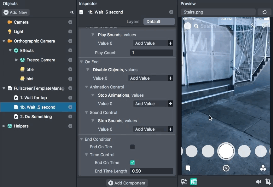Click the End Time Length field
Image resolution: width=273 pixels, height=187 pixels.
pos(151,171)
